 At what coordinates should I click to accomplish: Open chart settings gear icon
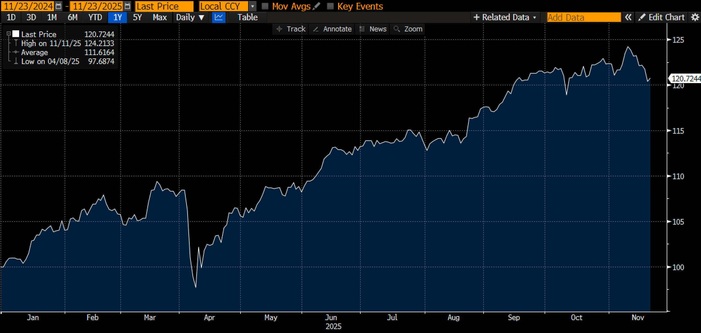(695, 17)
